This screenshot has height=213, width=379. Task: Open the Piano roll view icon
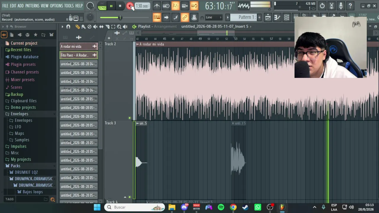[277, 17]
